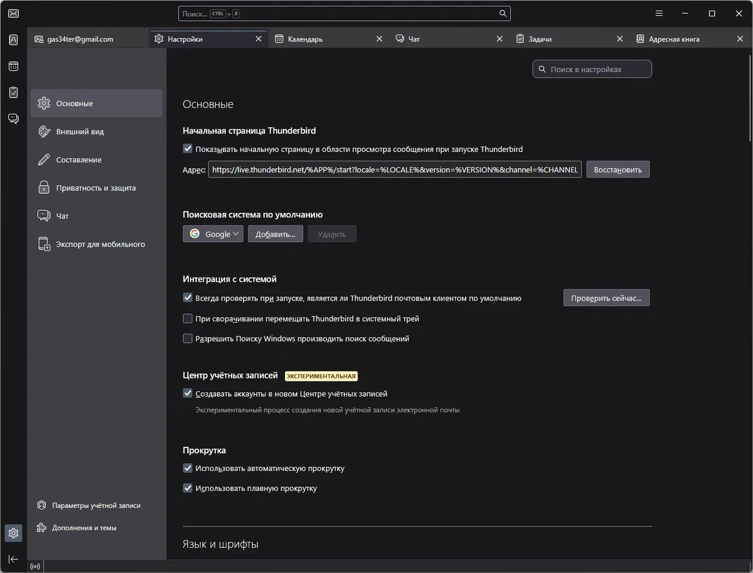Switch to the Адресная книга tab

tap(692, 39)
